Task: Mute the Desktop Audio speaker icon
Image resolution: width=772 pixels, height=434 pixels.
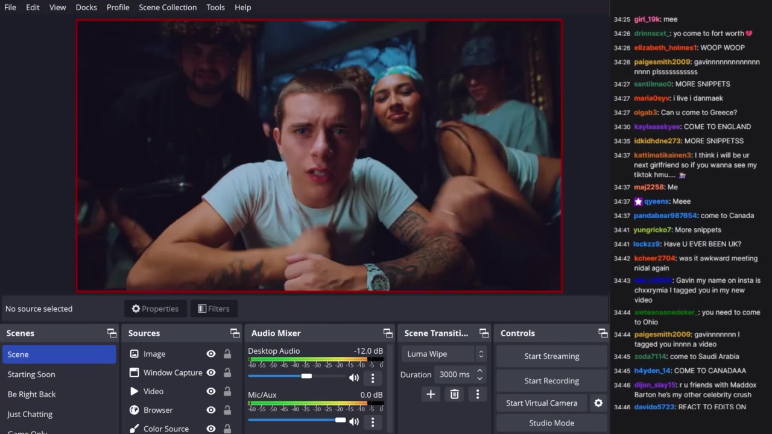Action: tap(354, 378)
